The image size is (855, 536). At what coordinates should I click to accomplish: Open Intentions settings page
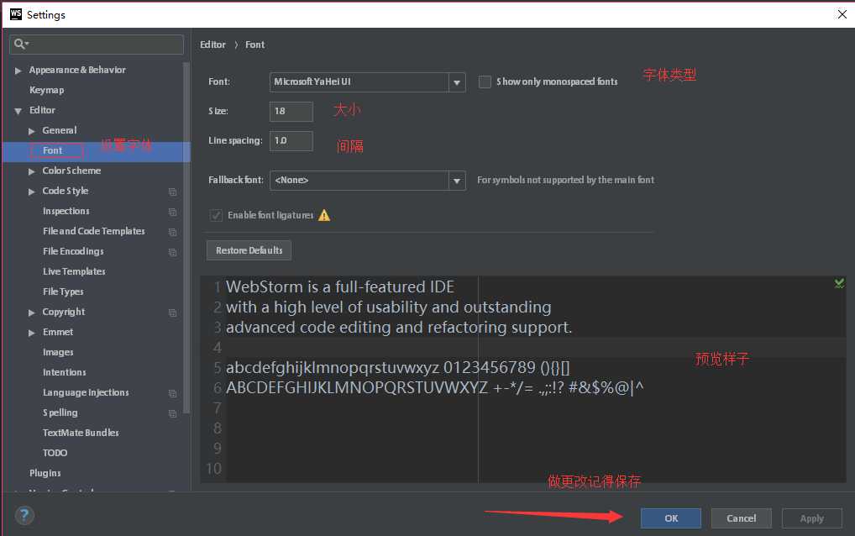pos(65,372)
